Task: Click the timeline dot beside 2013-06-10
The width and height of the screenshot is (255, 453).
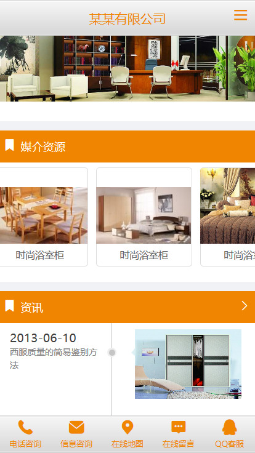Action: [112, 353]
